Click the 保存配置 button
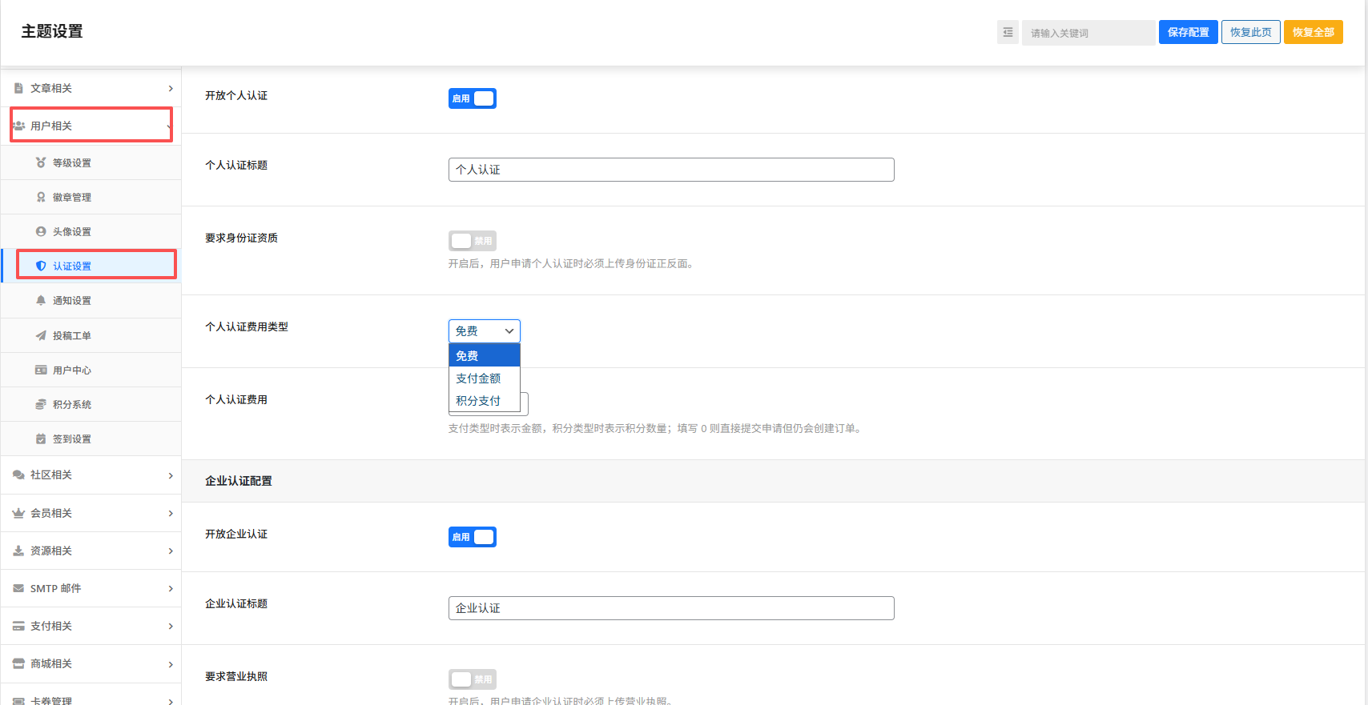The image size is (1368, 705). [x=1188, y=33]
